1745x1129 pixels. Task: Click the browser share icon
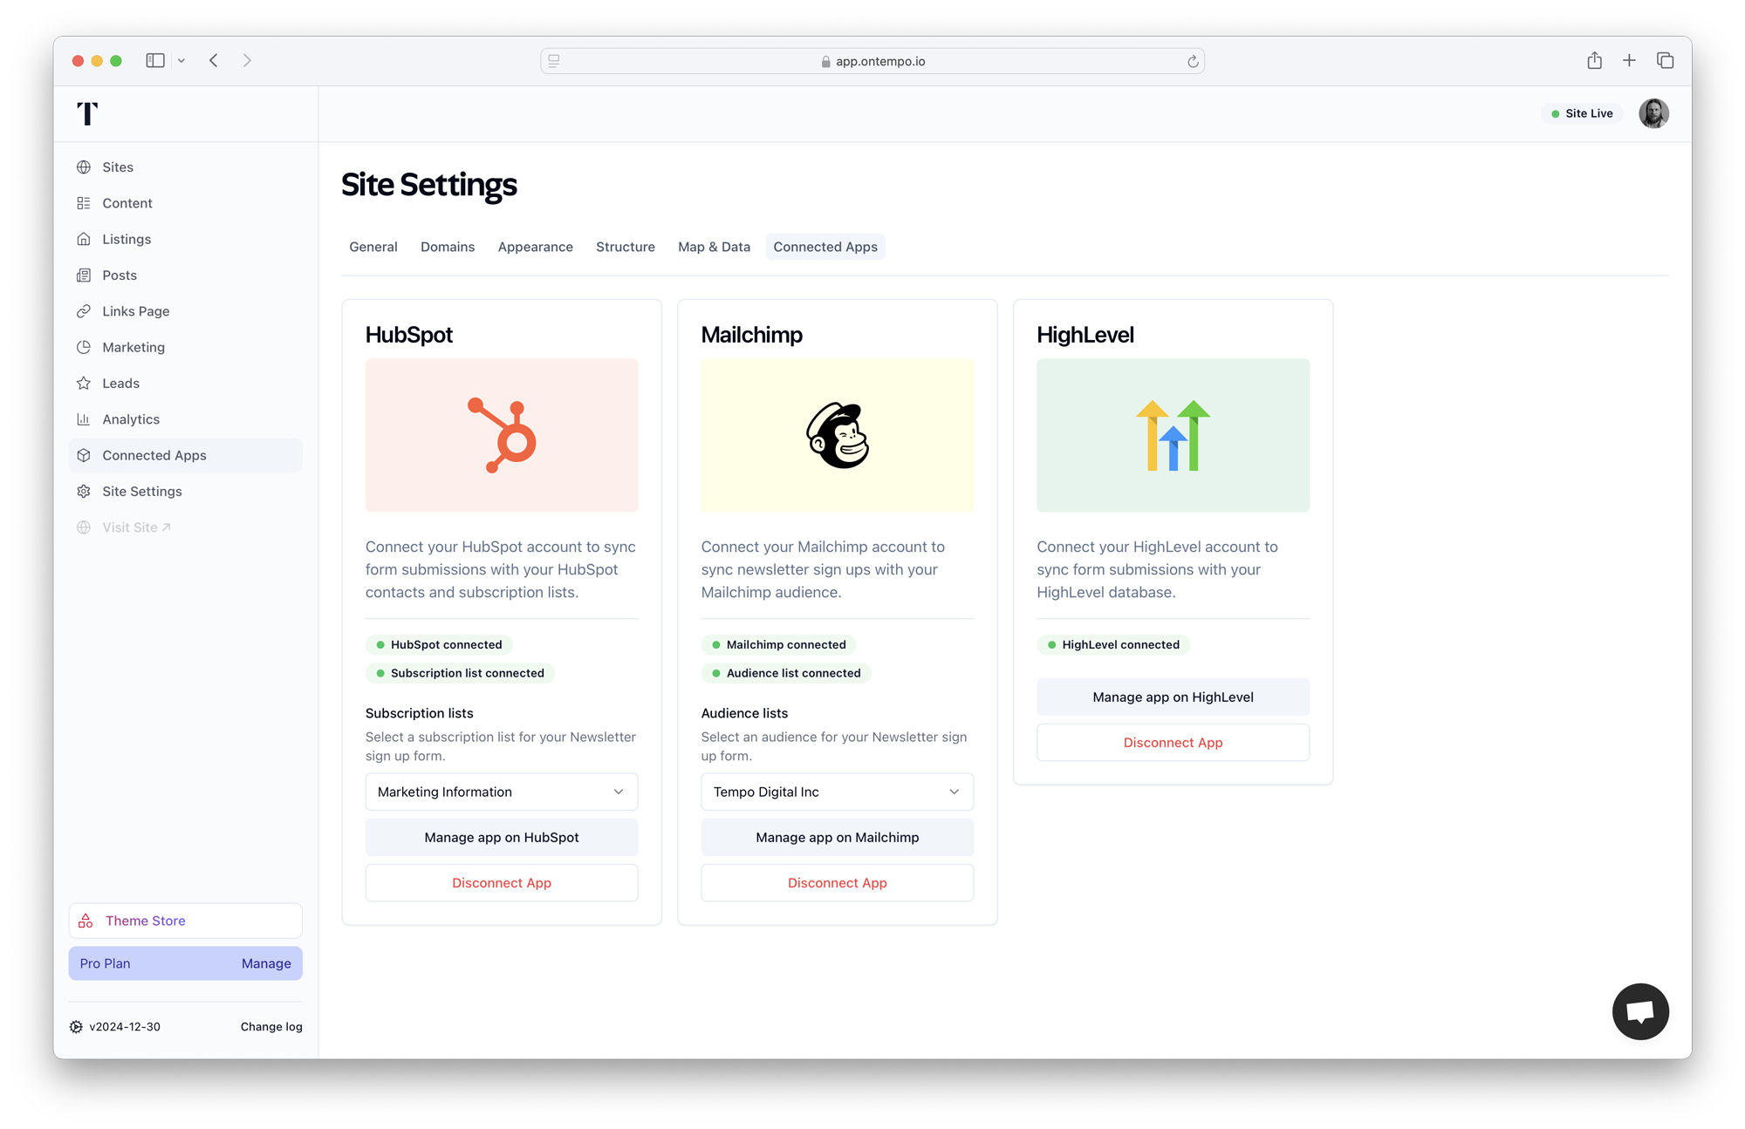pos(1594,60)
